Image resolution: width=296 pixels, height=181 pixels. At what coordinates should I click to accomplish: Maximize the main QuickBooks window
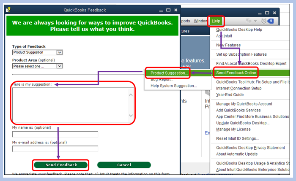(x=267, y=13)
